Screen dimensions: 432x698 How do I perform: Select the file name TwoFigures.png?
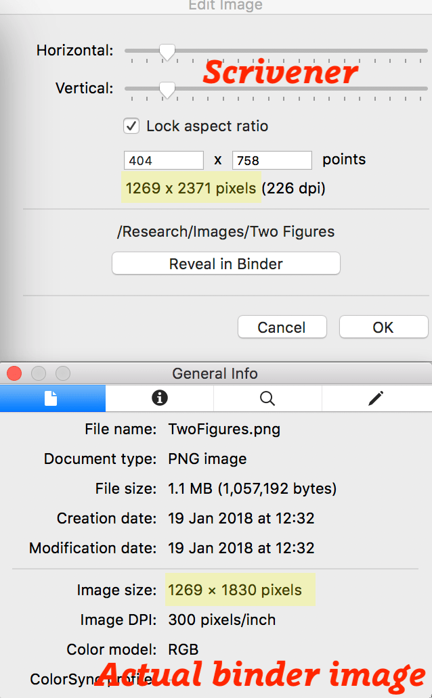click(224, 429)
